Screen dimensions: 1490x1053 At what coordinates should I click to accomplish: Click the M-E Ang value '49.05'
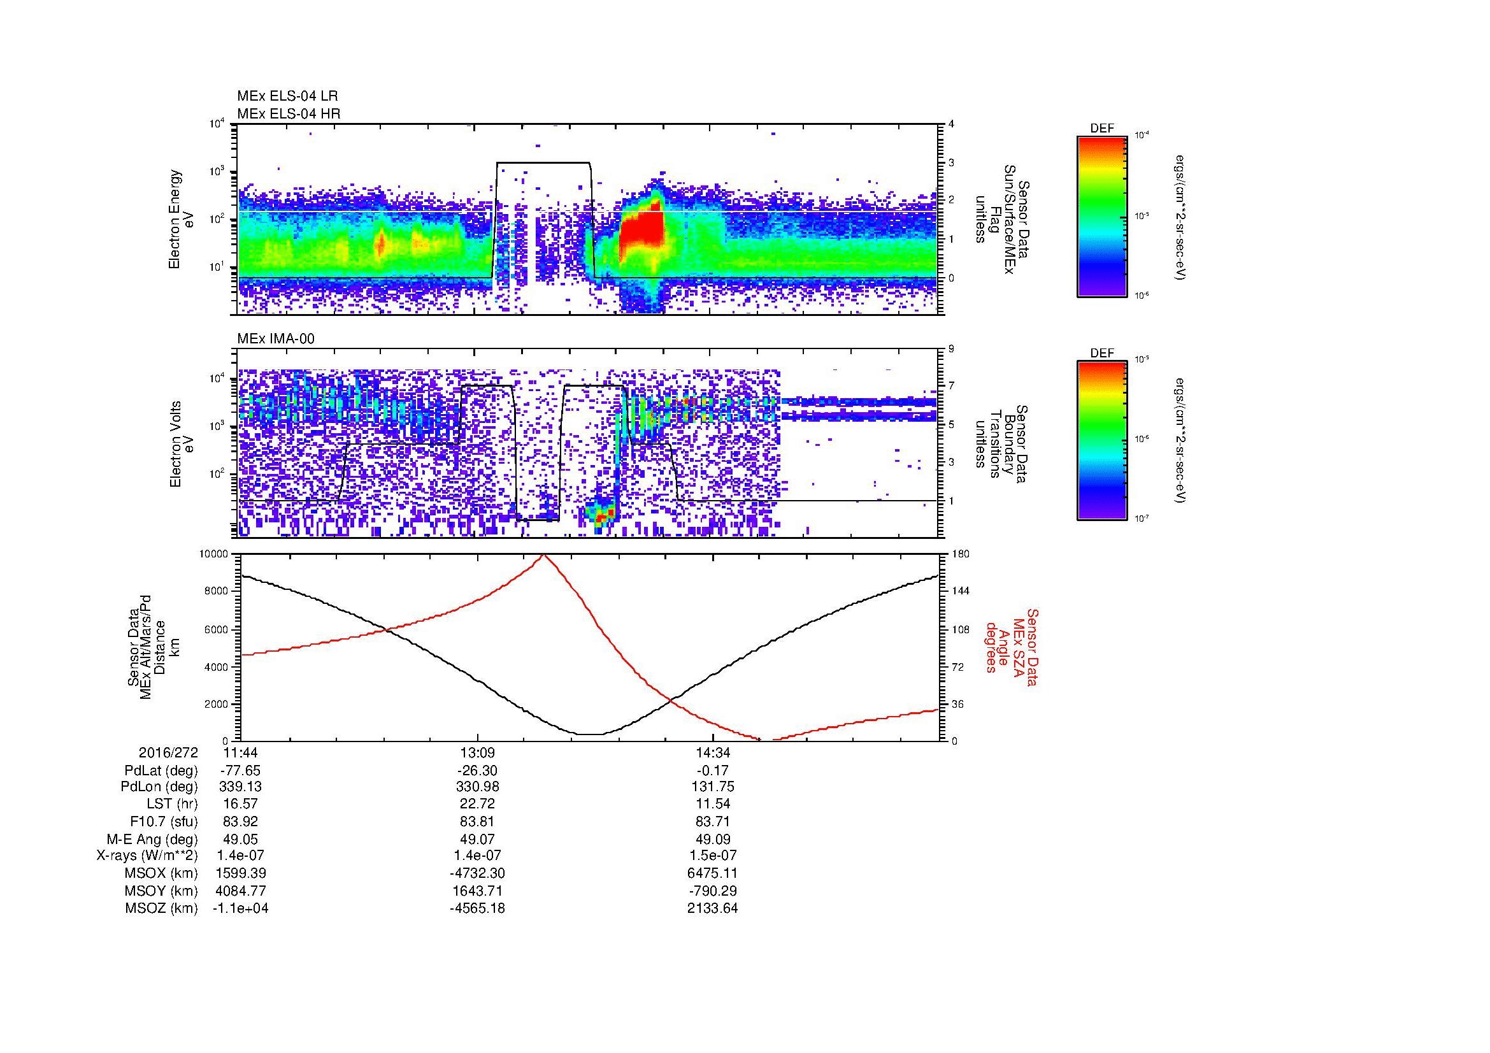(x=241, y=839)
